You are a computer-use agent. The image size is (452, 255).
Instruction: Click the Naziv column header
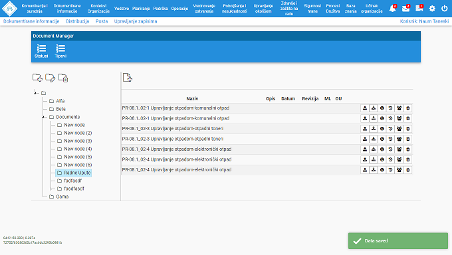[x=192, y=98]
